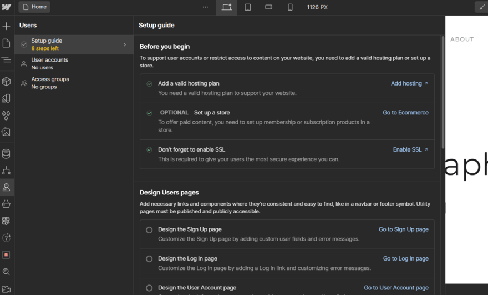The image size is (488, 295).
Task: Open the Help question mark icon
Action: pyautogui.click(x=6, y=238)
